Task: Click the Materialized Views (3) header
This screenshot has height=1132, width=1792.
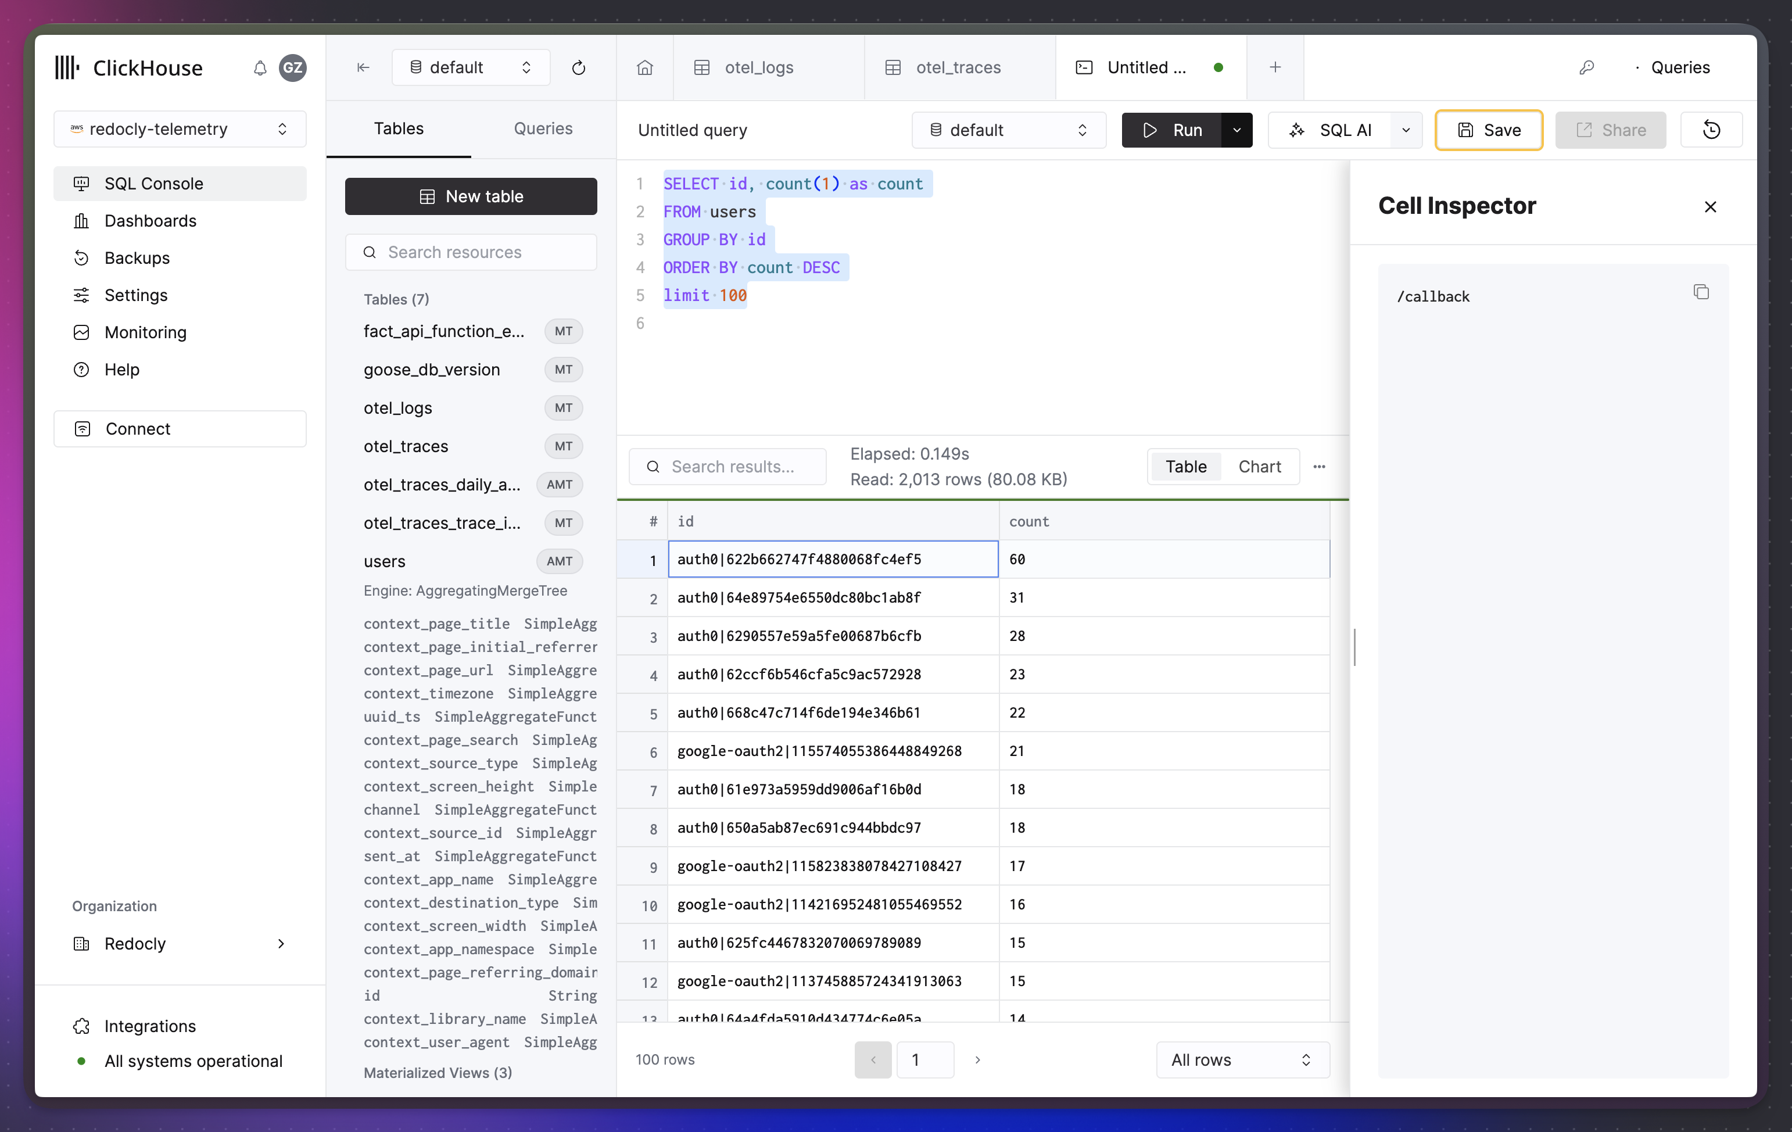Action: point(438,1073)
